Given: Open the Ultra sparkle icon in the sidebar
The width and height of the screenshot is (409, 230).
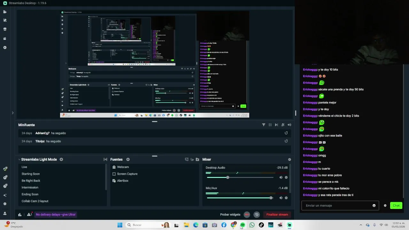Looking at the screenshot, I should tap(5, 195).
